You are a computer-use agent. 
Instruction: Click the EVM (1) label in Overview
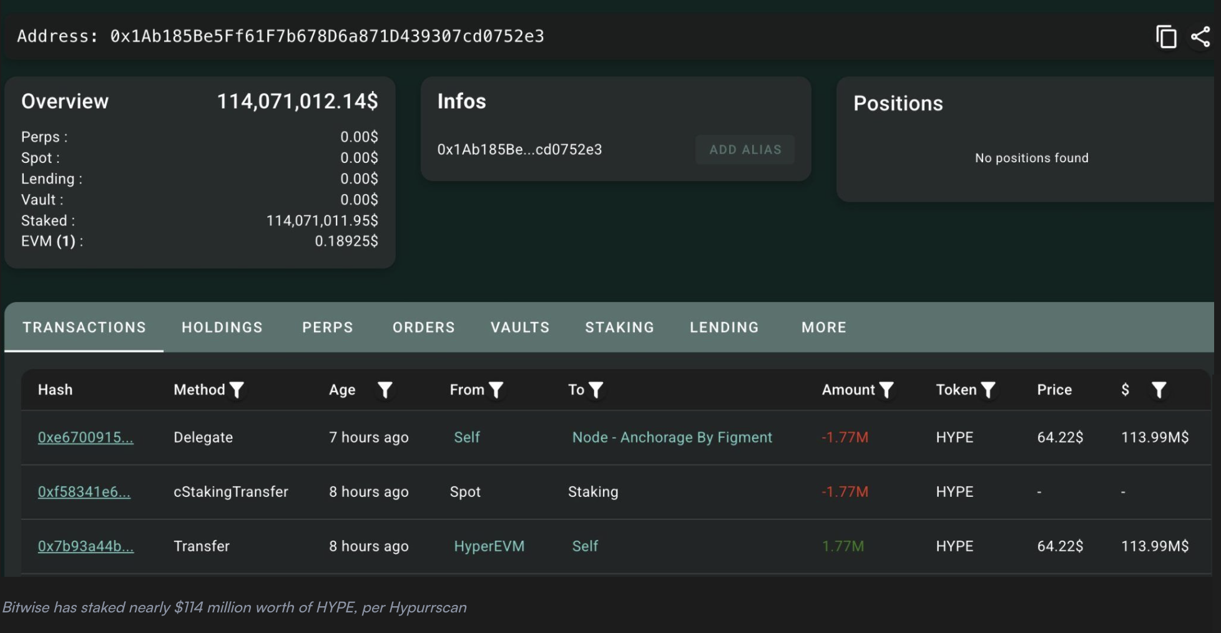click(x=52, y=241)
